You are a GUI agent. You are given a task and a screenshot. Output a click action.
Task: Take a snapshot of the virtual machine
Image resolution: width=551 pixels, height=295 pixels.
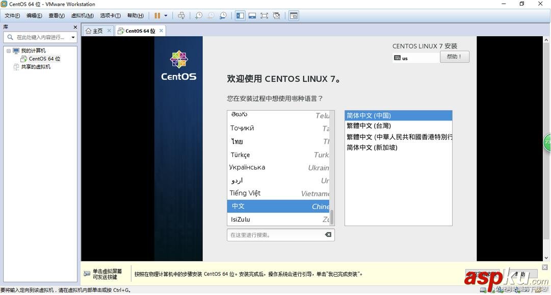click(x=199, y=15)
